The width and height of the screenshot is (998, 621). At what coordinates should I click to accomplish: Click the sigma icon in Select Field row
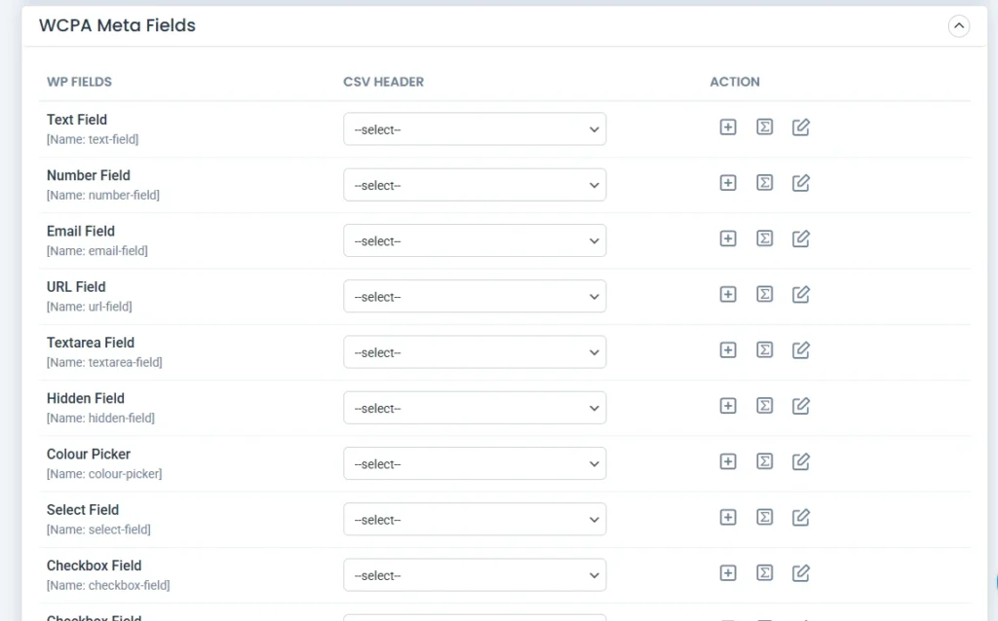coord(764,517)
